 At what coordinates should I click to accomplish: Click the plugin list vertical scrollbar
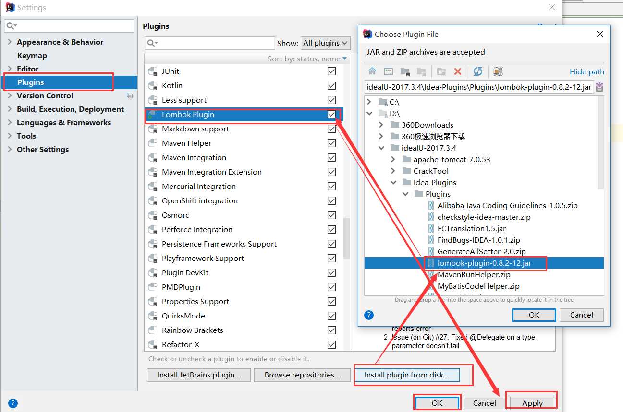click(347, 238)
